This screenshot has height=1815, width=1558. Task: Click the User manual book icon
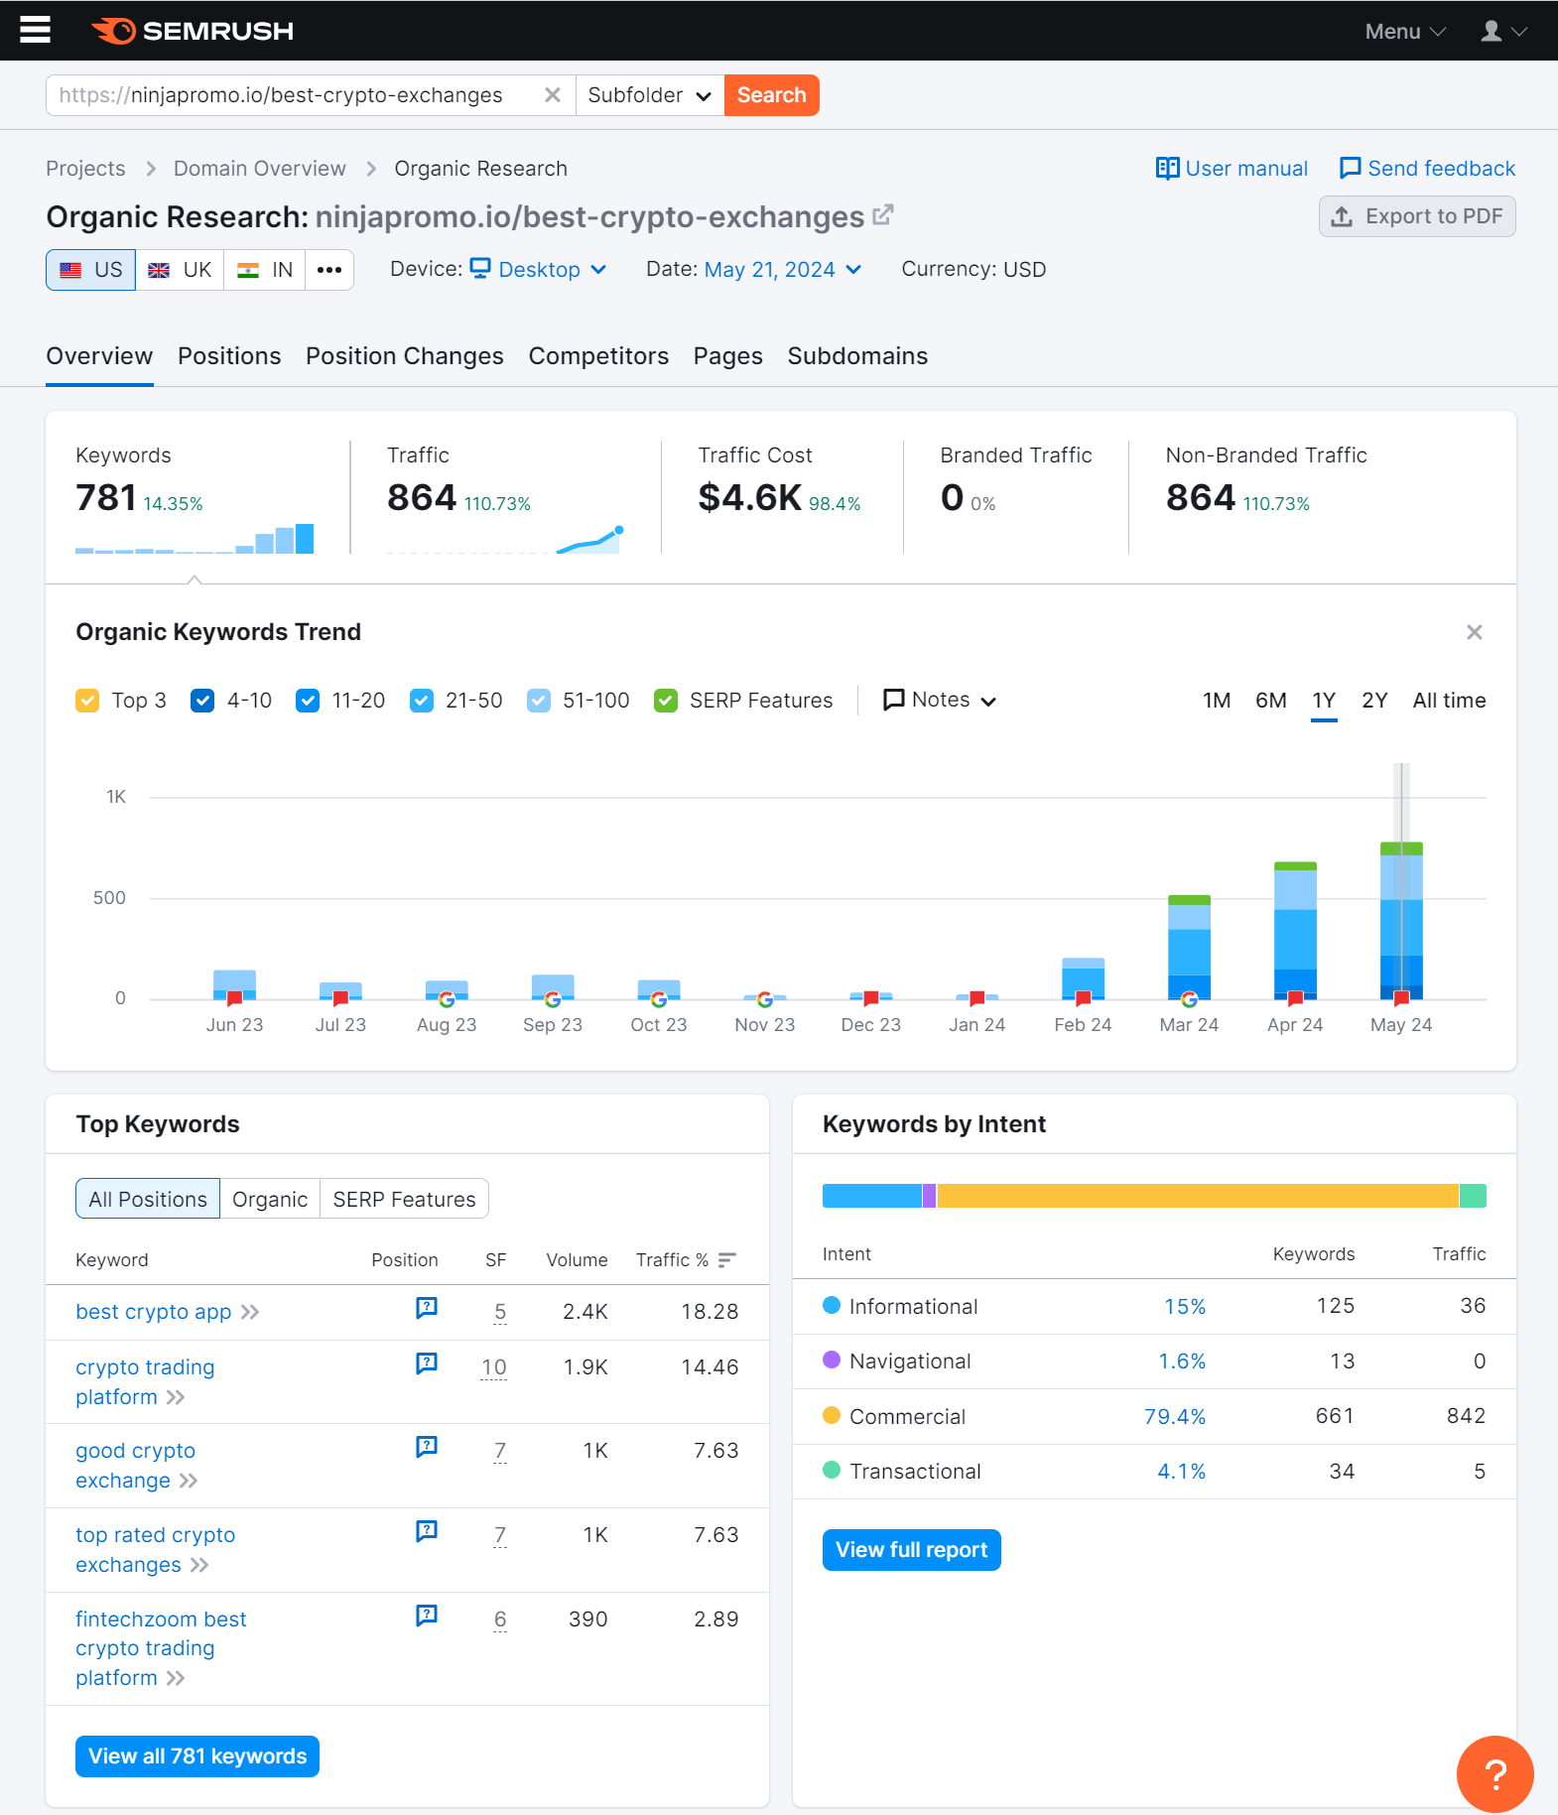(1167, 169)
